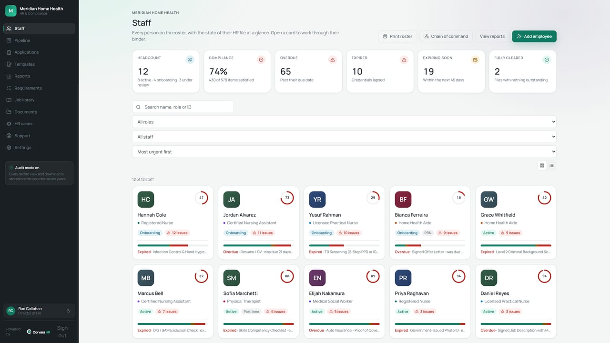Click the name "Elijah Nakamura"
The height and width of the screenshot is (343, 610).
(327, 293)
